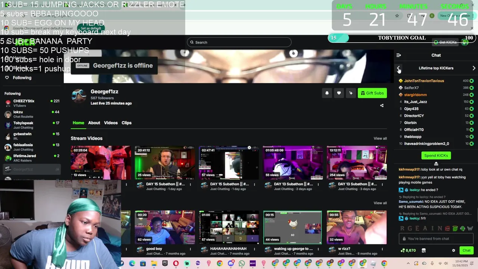Click the Get KICKs button
Screen dimensions: 478x269
click(x=446, y=42)
